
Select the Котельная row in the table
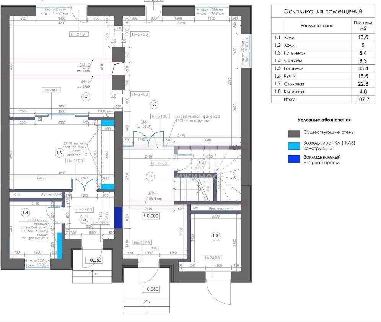pos(322,53)
